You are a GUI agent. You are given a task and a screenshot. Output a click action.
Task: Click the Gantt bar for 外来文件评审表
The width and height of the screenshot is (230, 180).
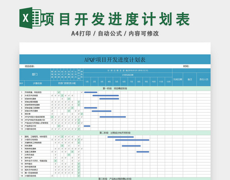pyautogui.click(x=106, y=95)
